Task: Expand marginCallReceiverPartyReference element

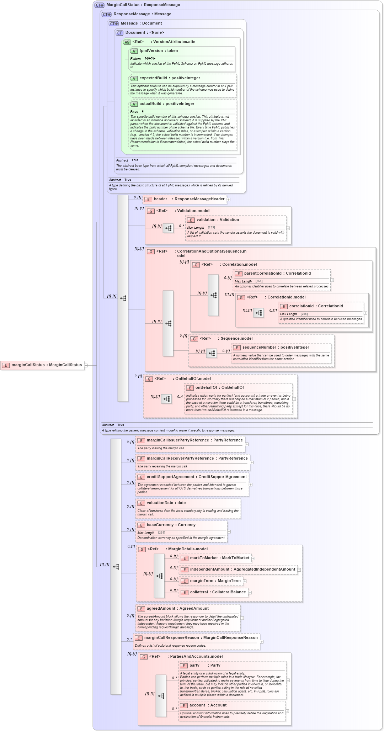Action: 252,462
